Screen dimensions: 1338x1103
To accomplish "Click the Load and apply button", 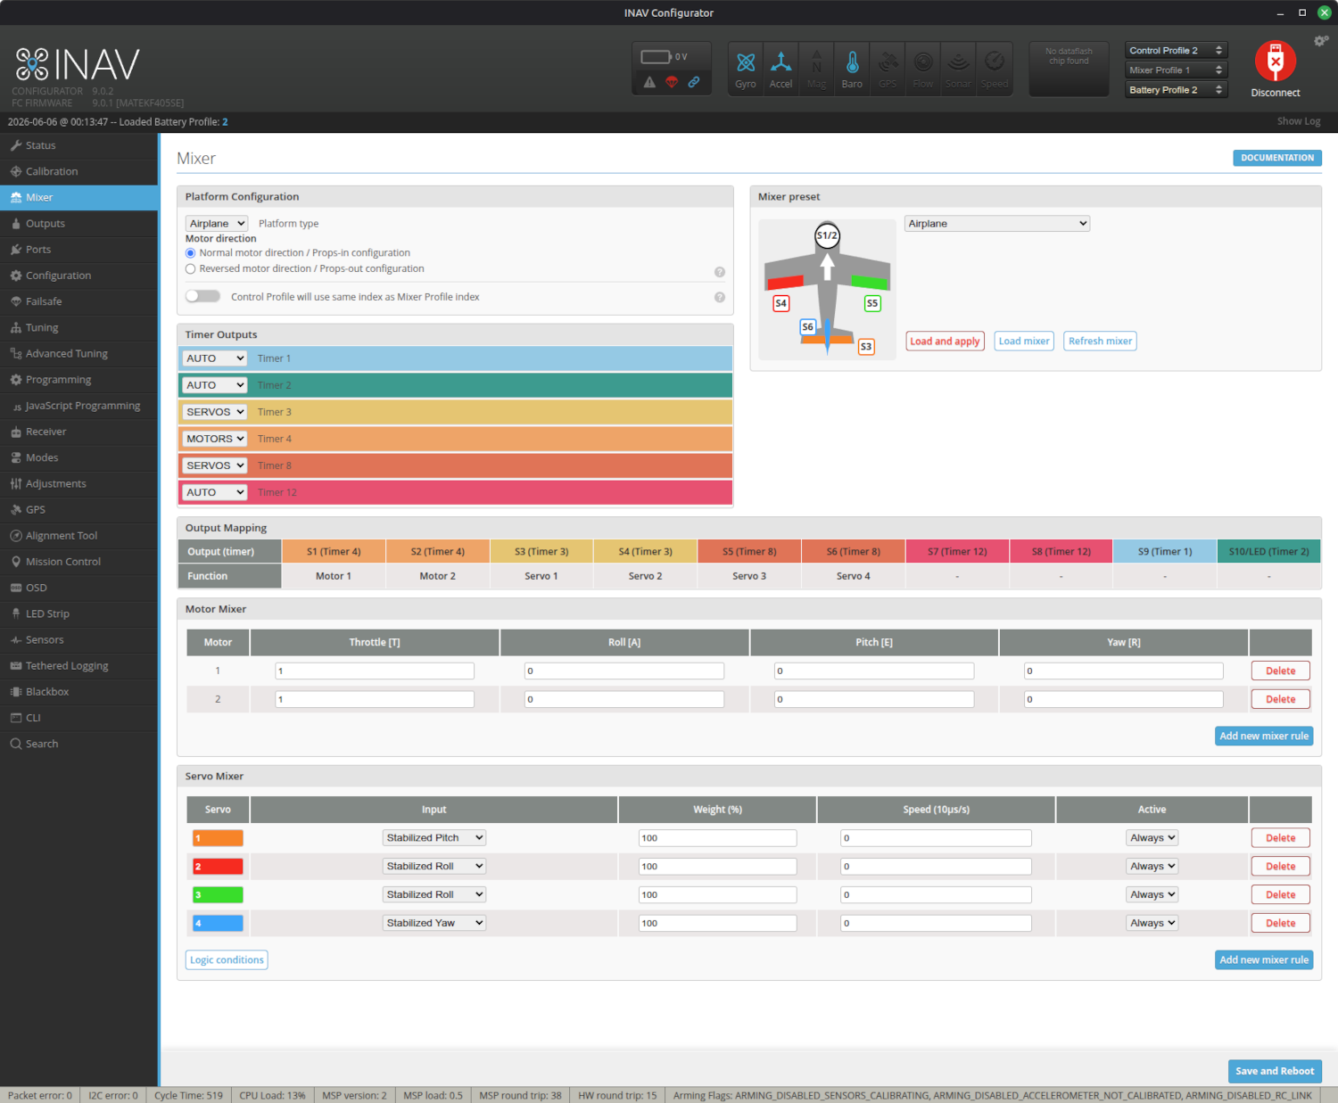I will pos(945,341).
